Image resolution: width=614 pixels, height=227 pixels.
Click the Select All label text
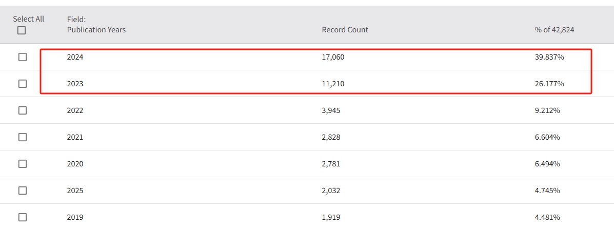click(29, 19)
